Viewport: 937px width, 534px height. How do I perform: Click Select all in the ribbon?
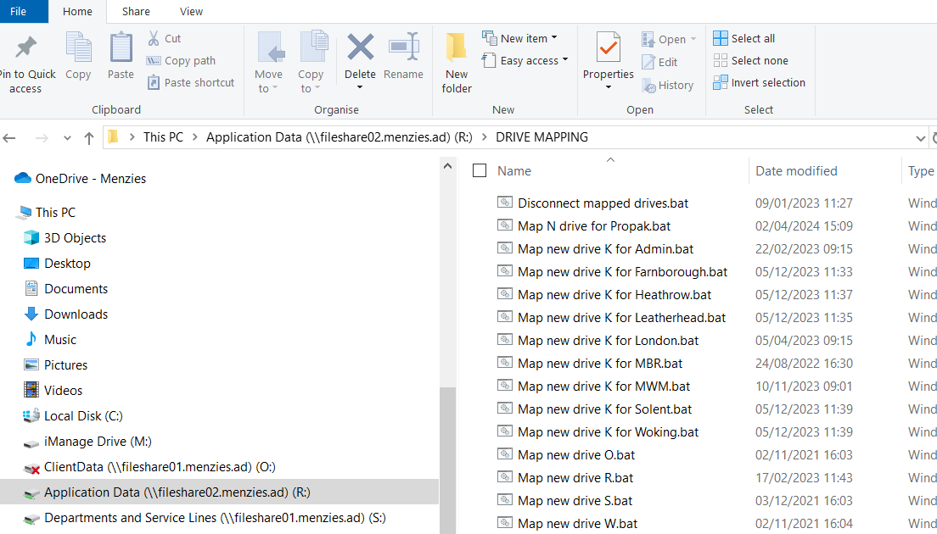point(743,38)
